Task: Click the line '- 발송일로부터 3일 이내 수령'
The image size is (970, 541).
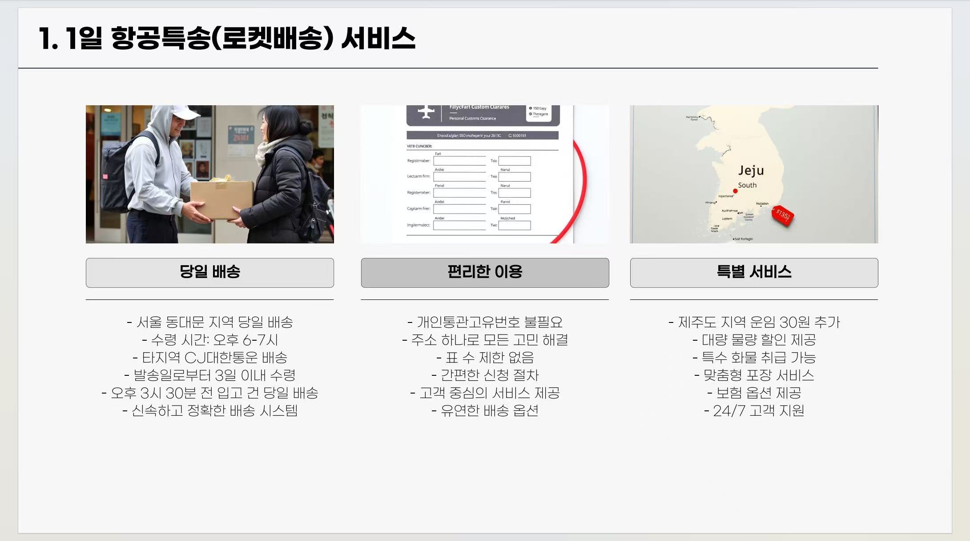Action: click(x=210, y=375)
